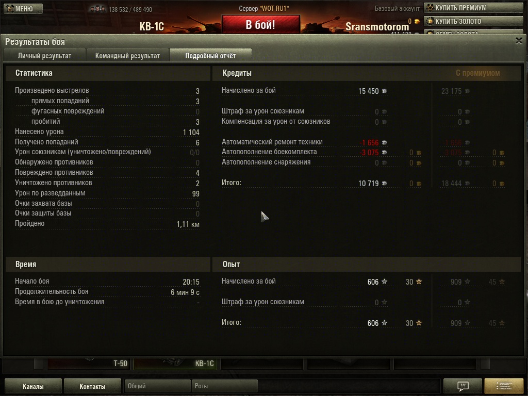Open the golden list icon button
528x396 pixels.
coord(504,386)
